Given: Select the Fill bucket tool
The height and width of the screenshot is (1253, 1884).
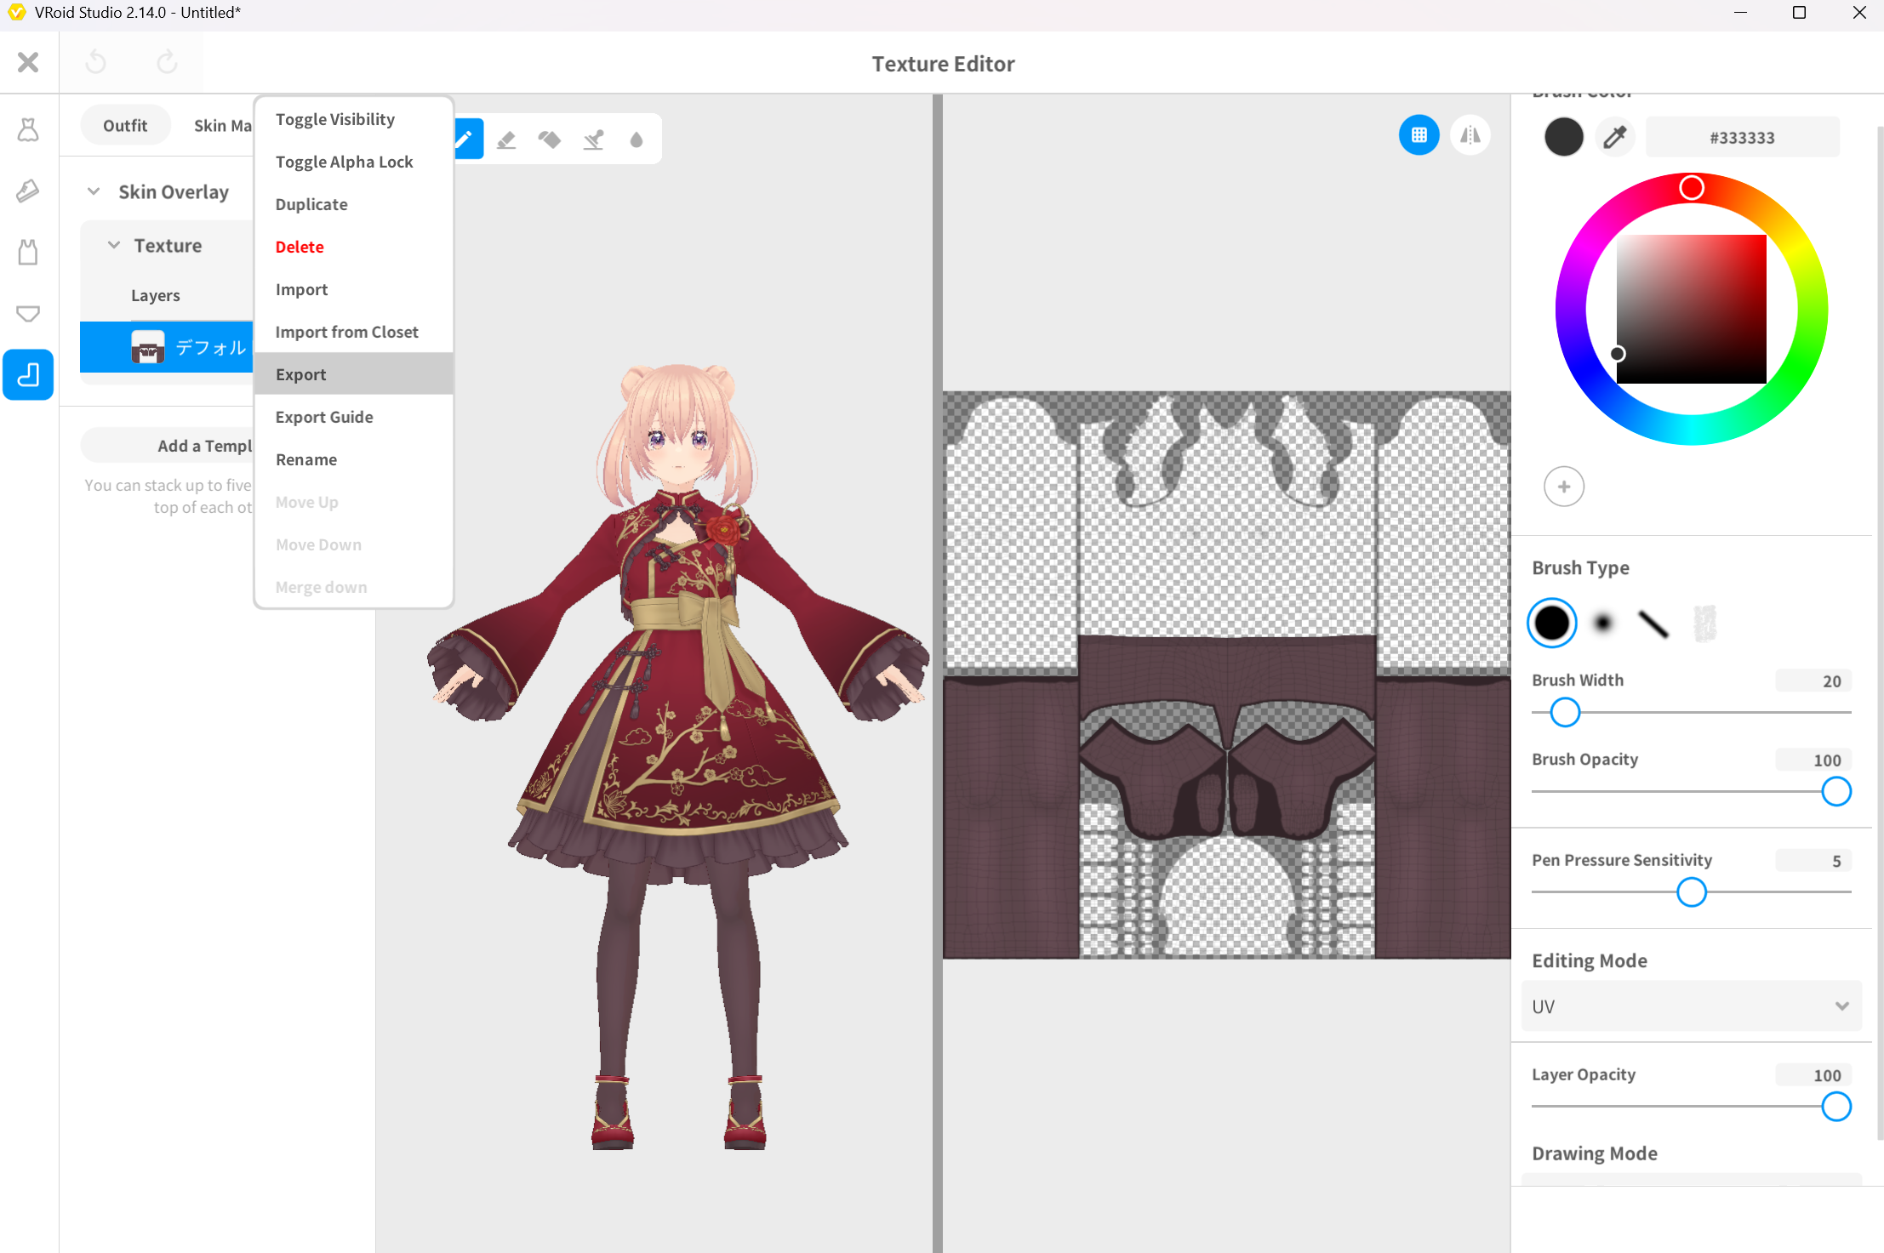Looking at the screenshot, I should pos(550,139).
